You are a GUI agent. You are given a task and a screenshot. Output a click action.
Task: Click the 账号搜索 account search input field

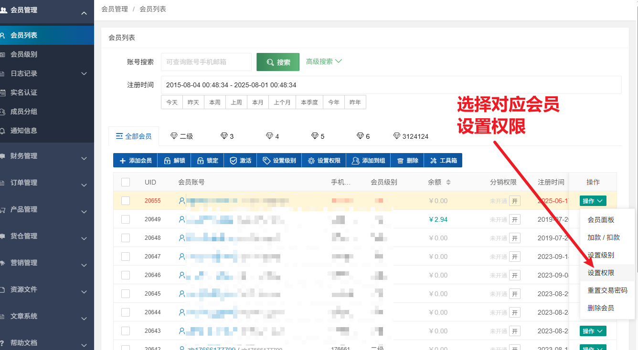[x=206, y=62]
